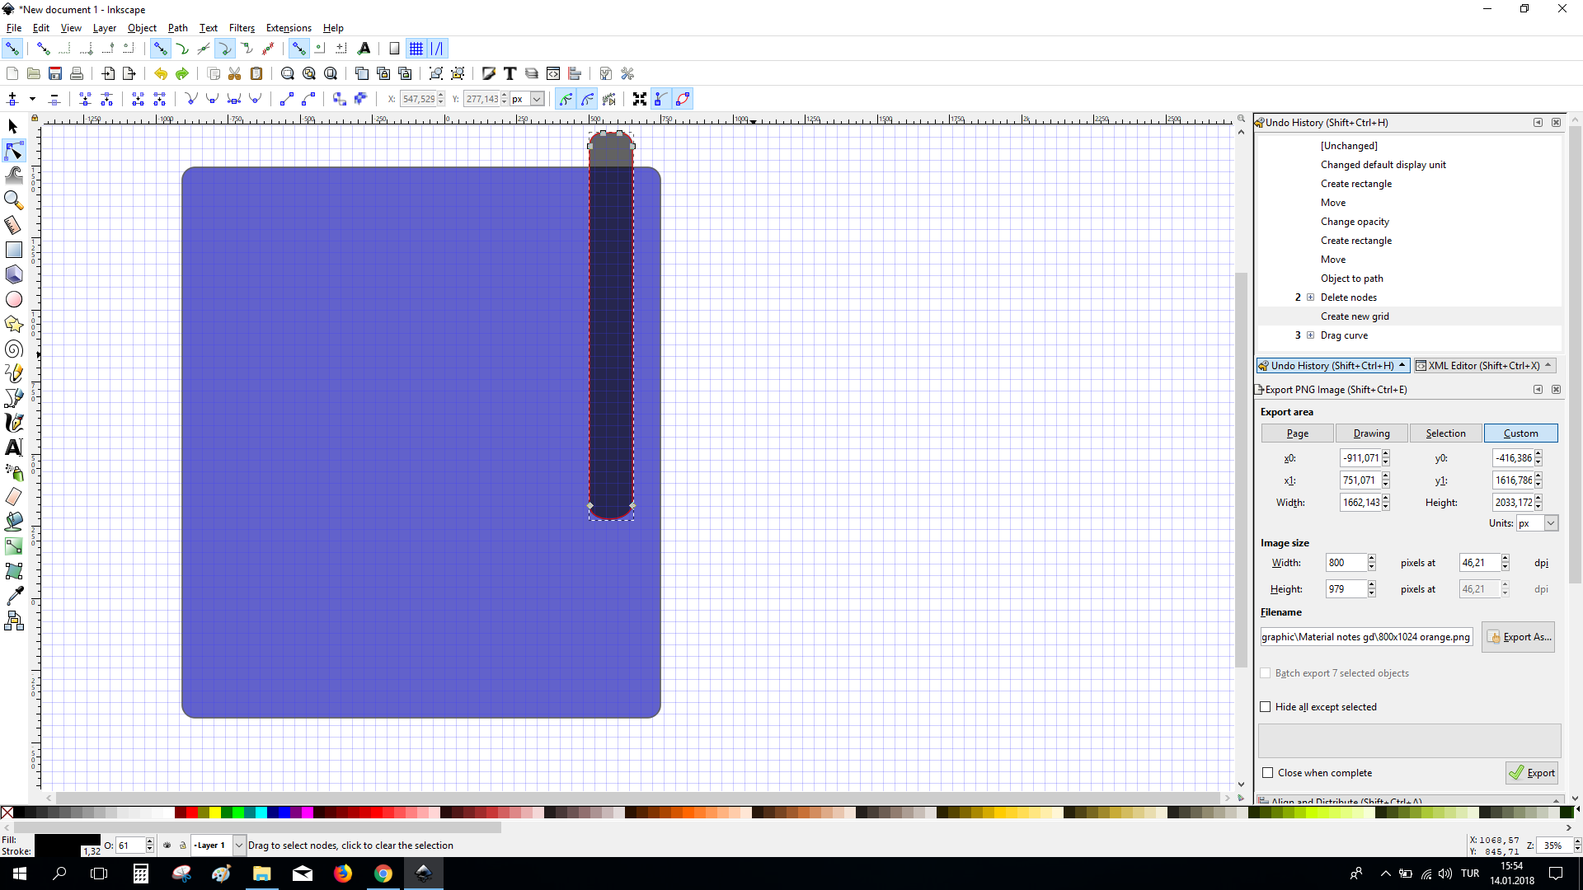Enable Hide all except selected checkbox
The width and height of the screenshot is (1583, 890).
[1266, 707]
